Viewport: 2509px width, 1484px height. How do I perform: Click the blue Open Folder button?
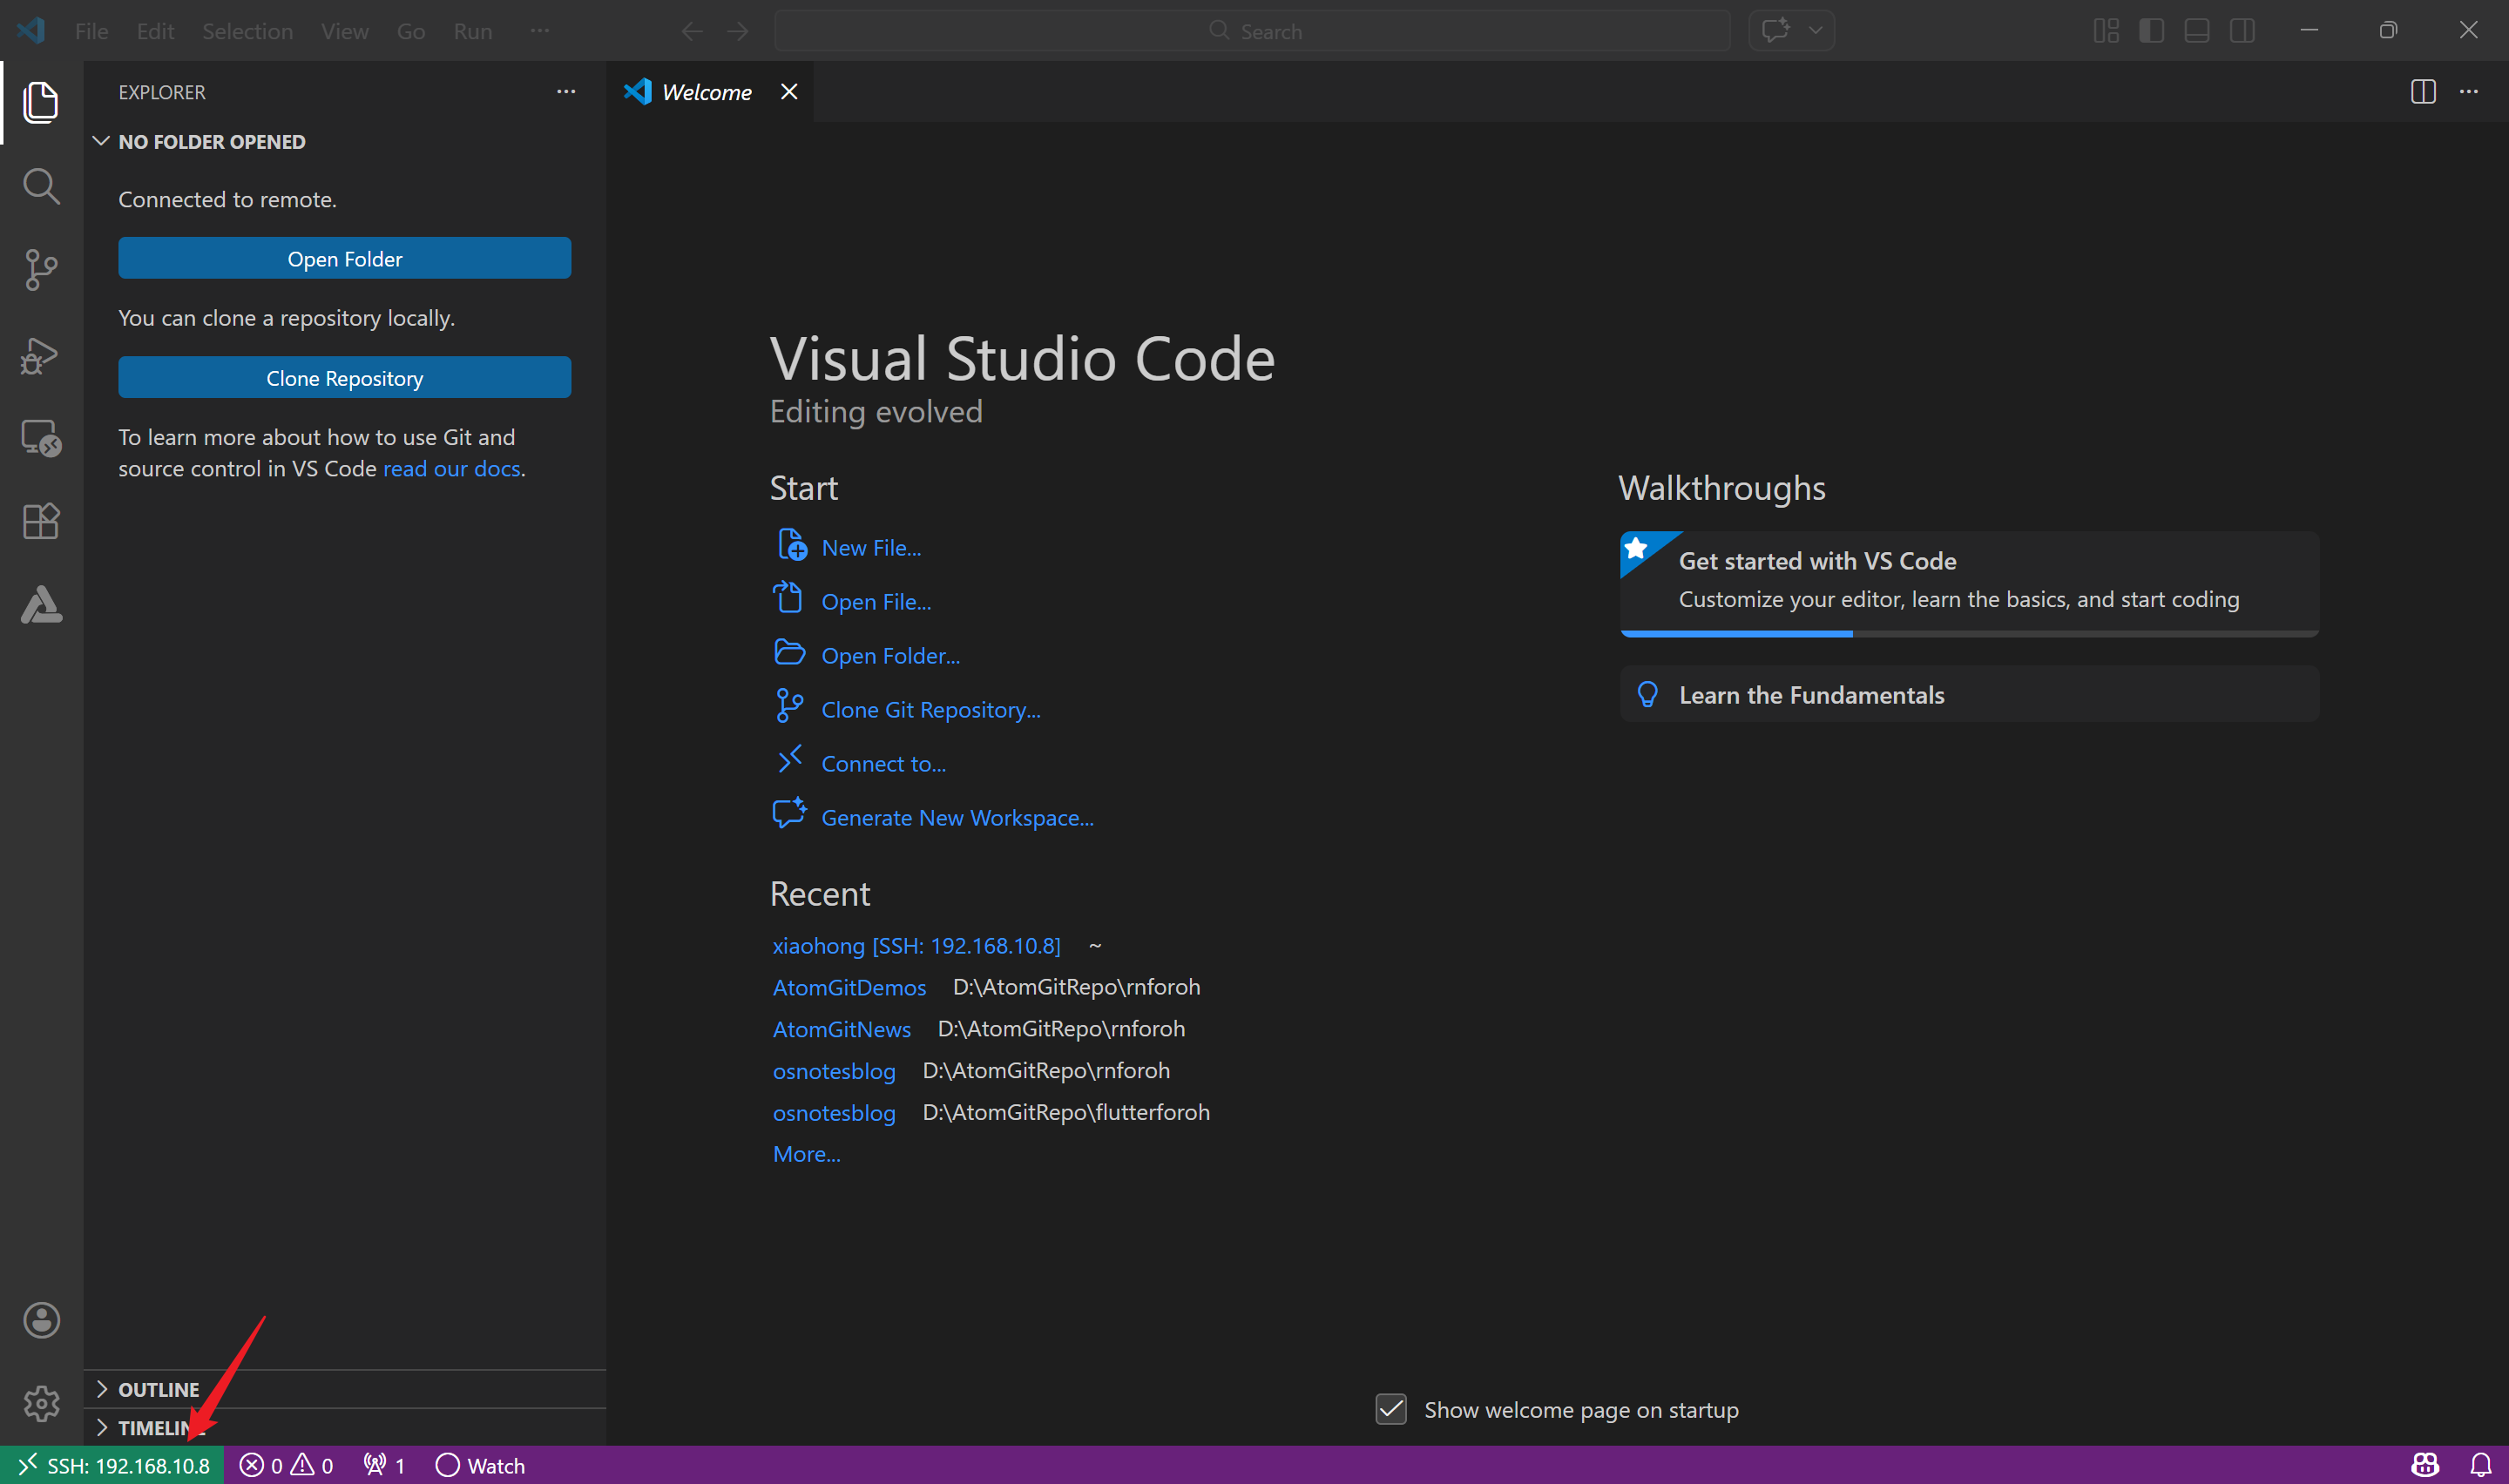coord(344,259)
